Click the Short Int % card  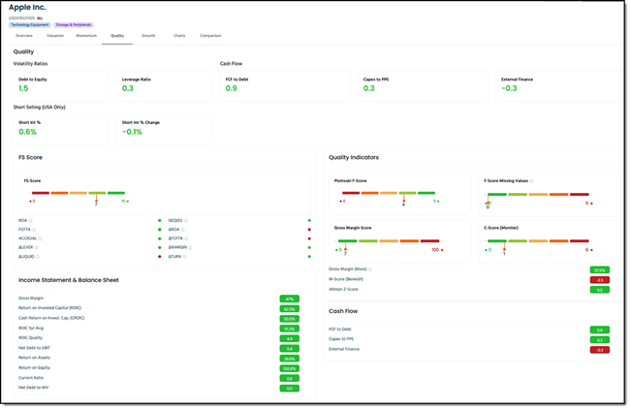(61, 129)
